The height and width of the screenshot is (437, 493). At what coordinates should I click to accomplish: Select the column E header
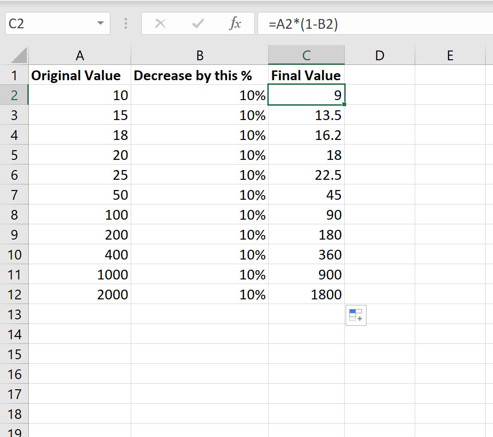(x=450, y=55)
